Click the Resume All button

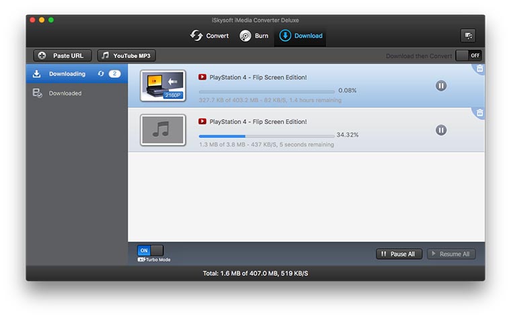pyautogui.click(x=451, y=254)
